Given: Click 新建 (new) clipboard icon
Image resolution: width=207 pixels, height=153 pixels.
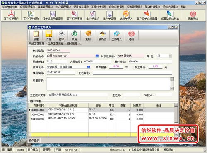Looking at the screenshot, I should (x=36, y=36).
